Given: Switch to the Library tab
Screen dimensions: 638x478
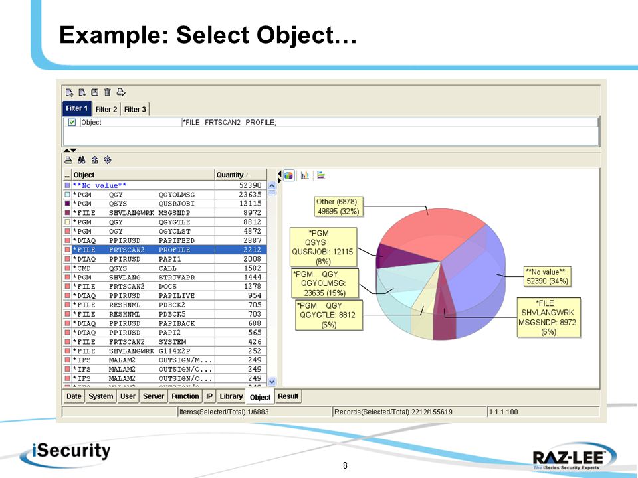Looking at the screenshot, I should coord(231,396).
